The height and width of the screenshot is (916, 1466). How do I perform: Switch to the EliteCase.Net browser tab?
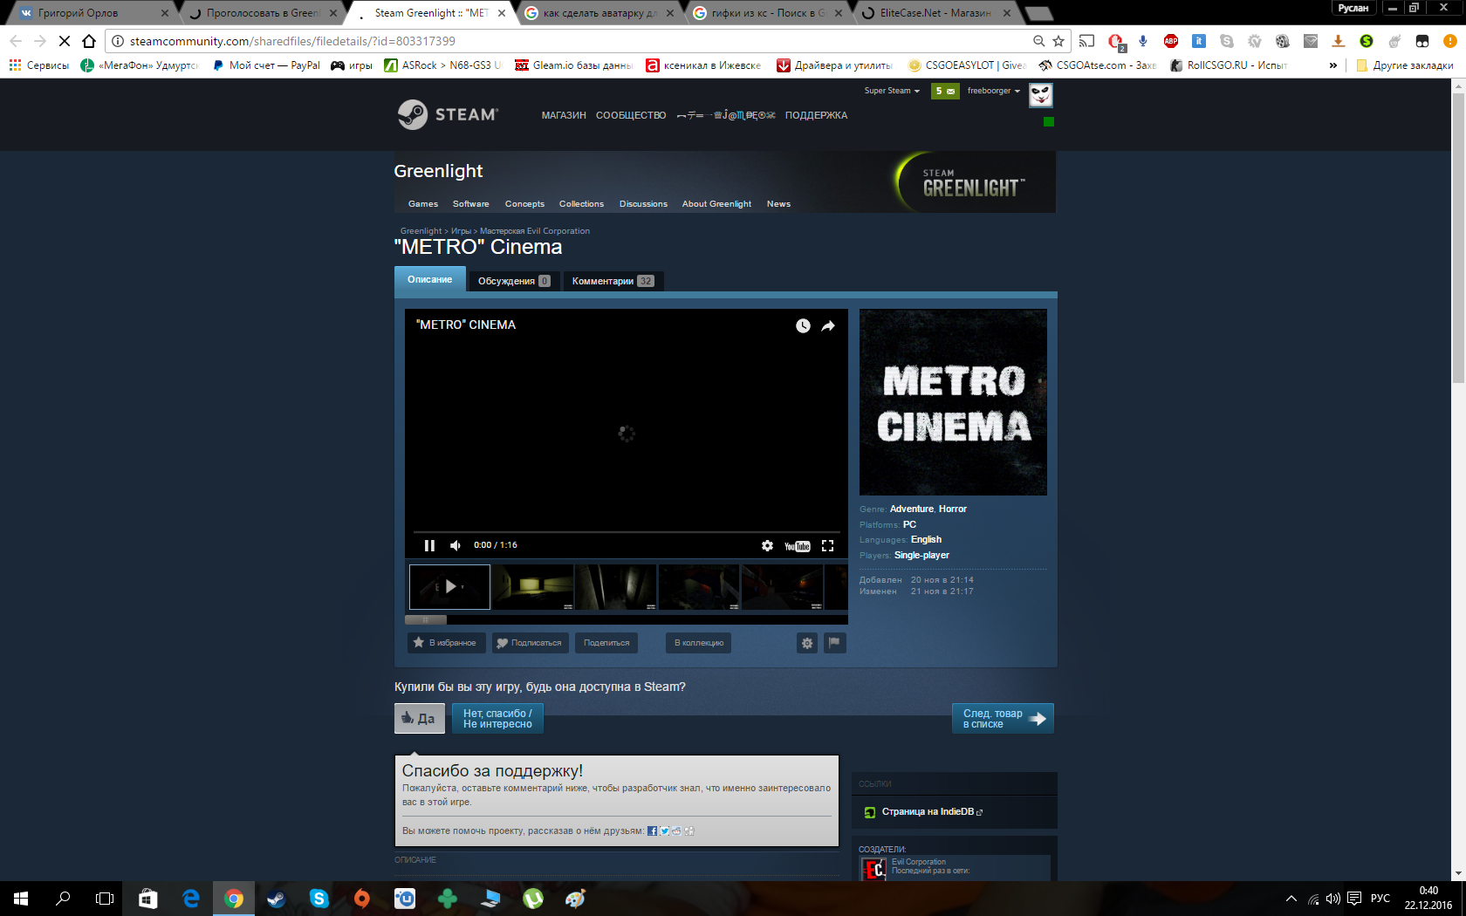pyautogui.click(x=935, y=13)
